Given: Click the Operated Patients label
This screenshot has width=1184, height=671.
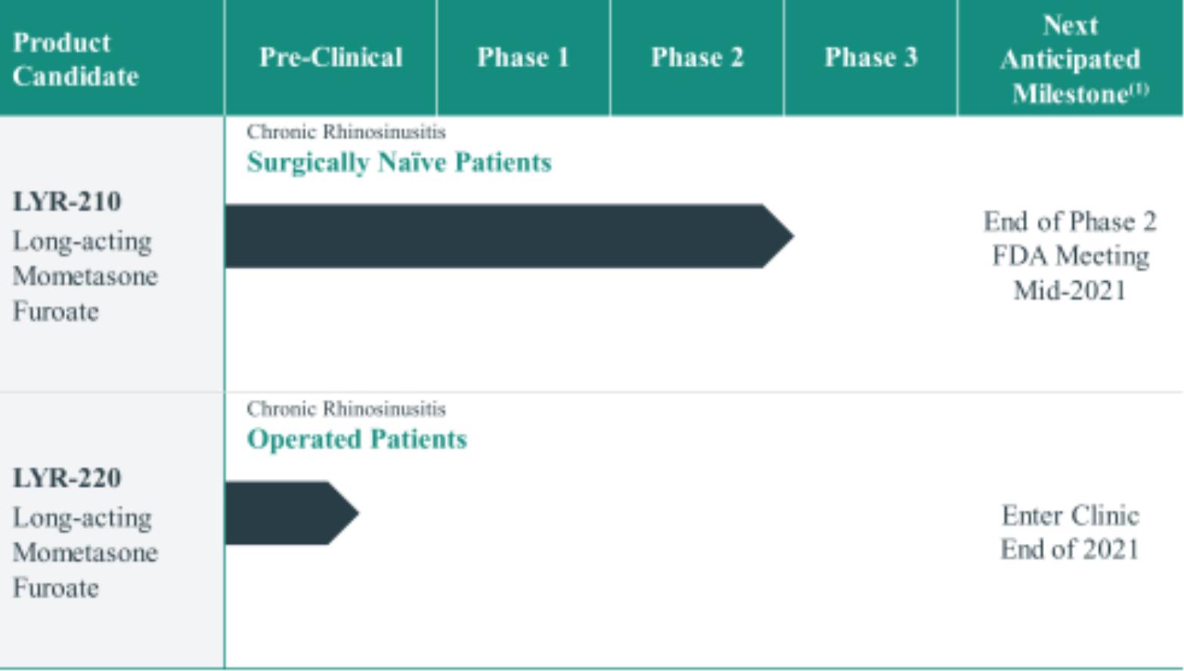Looking at the screenshot, I should (357, 439).
